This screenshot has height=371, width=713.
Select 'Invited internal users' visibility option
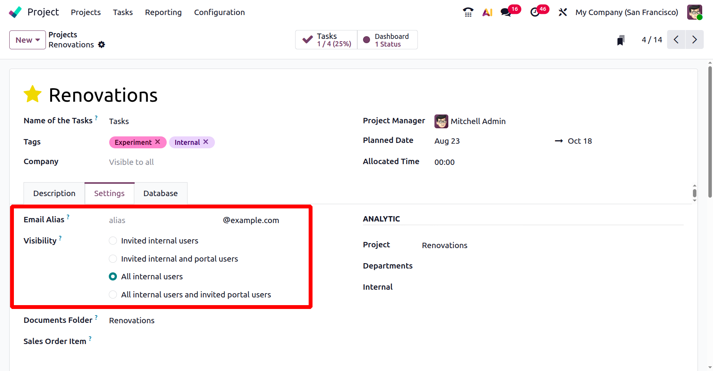113,241
